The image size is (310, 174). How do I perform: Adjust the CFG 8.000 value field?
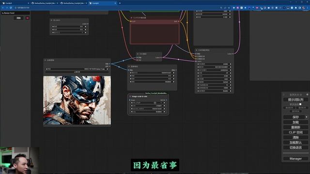point(214,76)
